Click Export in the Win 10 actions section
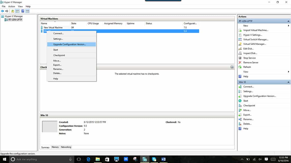The width and height of the screenshot is (291, 163). pyautogui.click(x=247, y=115)
